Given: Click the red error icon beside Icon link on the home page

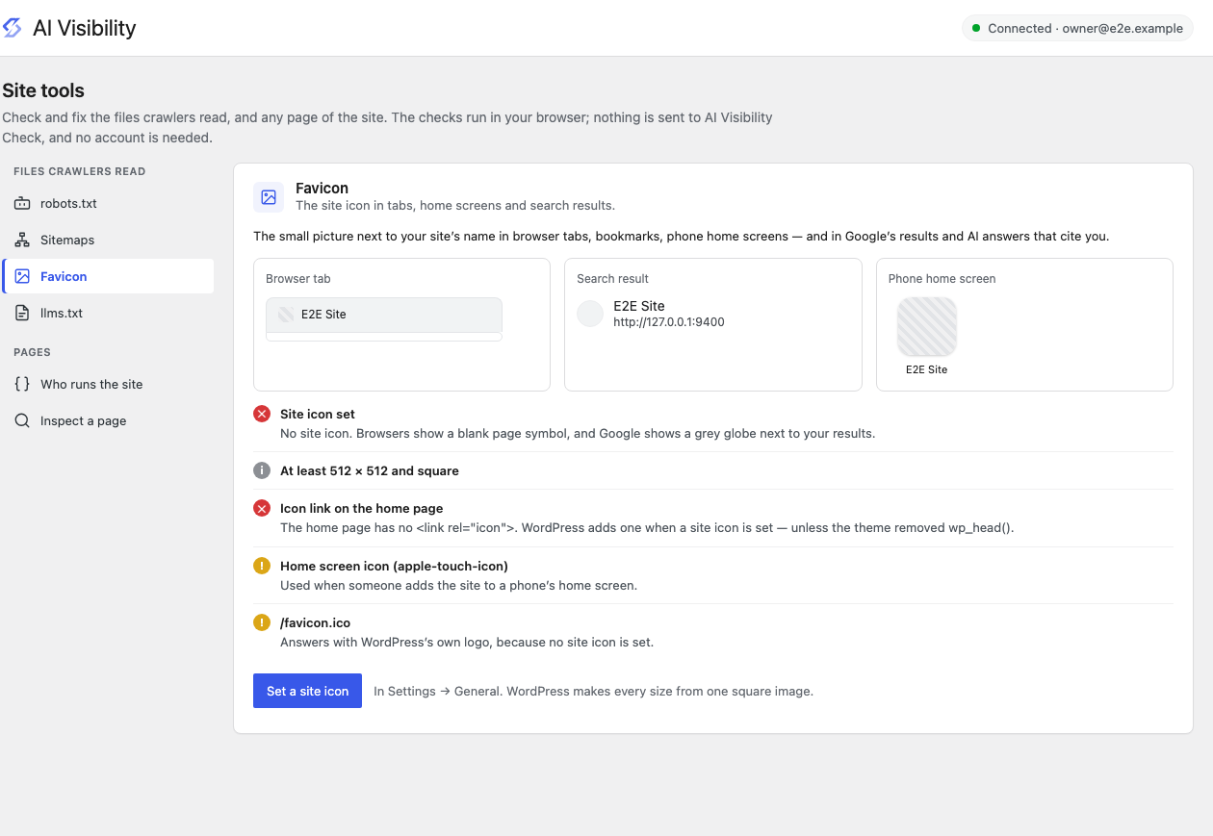Looking at the screenshot, I should (262, 508).
